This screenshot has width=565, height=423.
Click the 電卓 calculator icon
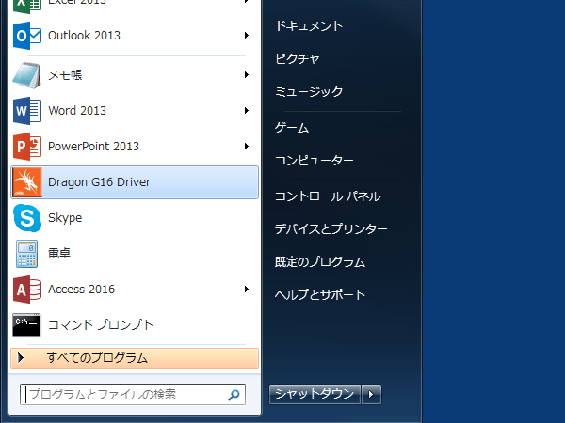coord(27,254)
